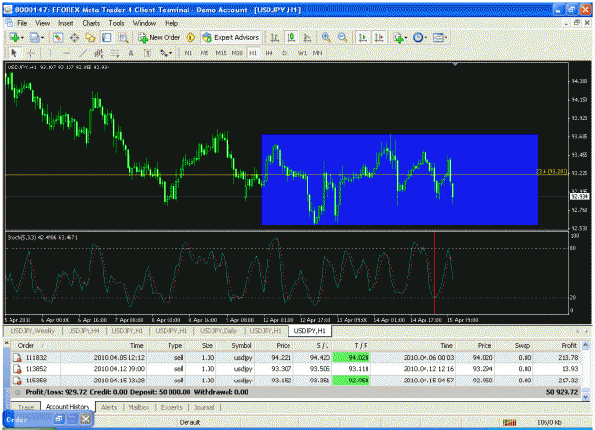Screen dimensions: 595x430
Task: Move the chart shift triangle marker
Action: [x=455, y=65]
